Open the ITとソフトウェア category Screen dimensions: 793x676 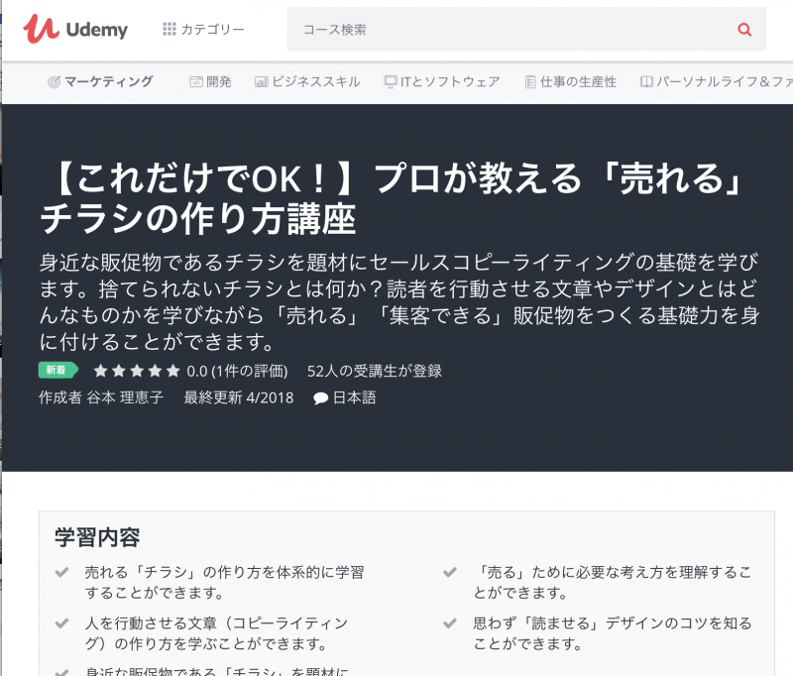coord(449,82)
